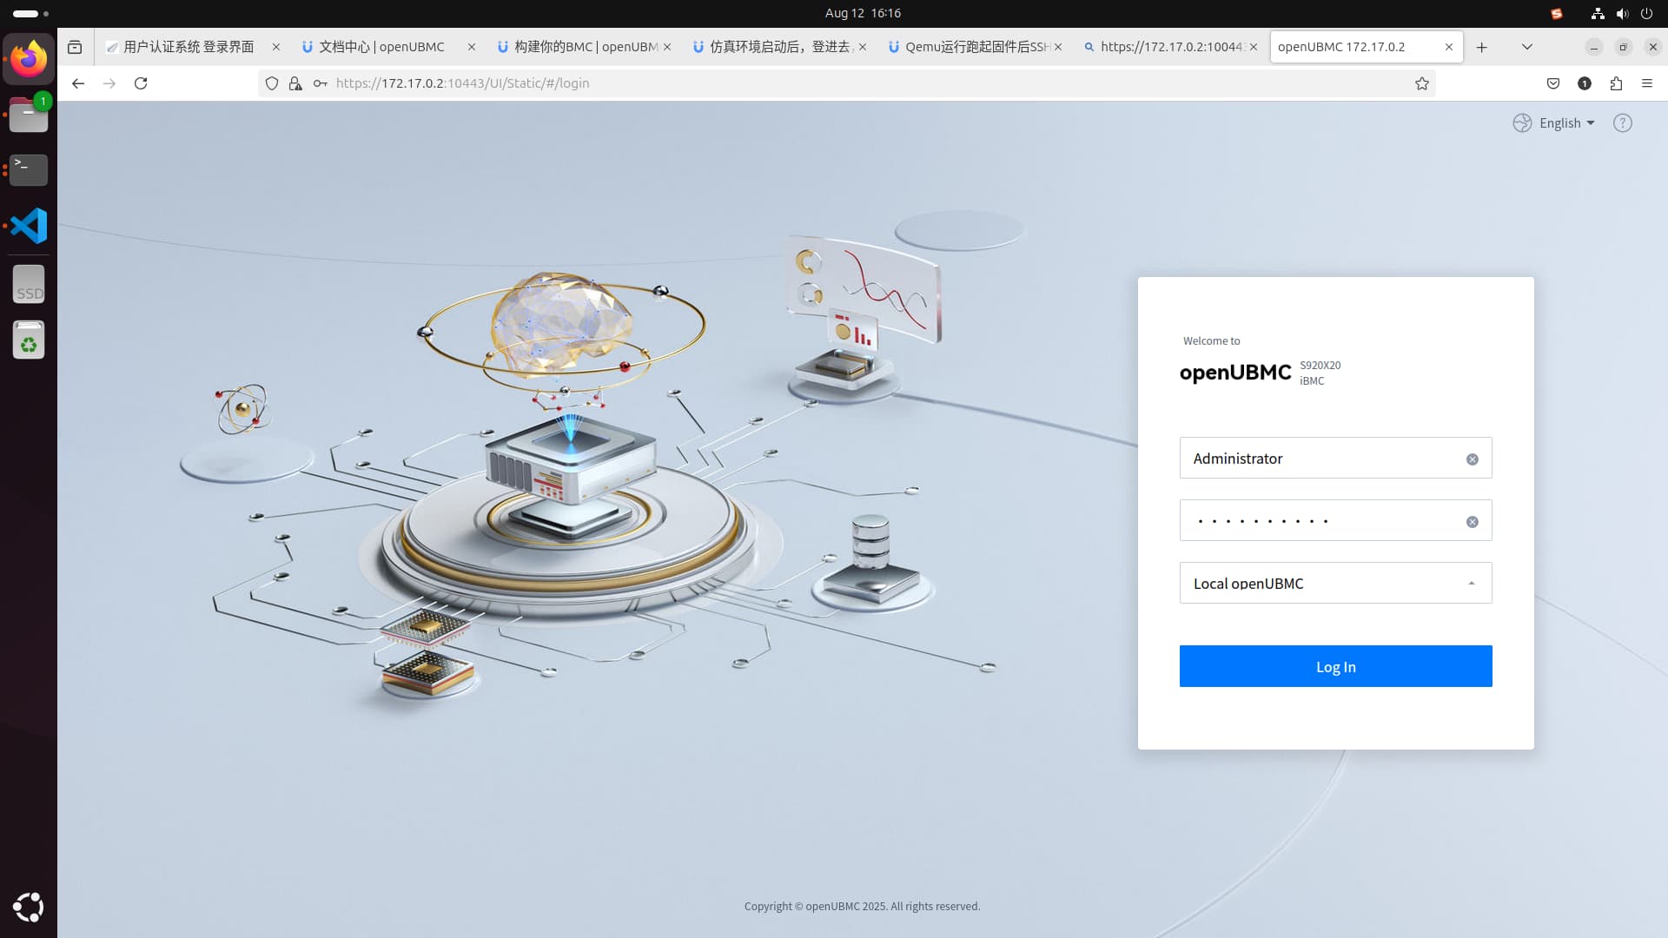The width and height of the screenshot is (1668, 938).
Task: Bookmark this page with star icon
Action: (1421, 83)
